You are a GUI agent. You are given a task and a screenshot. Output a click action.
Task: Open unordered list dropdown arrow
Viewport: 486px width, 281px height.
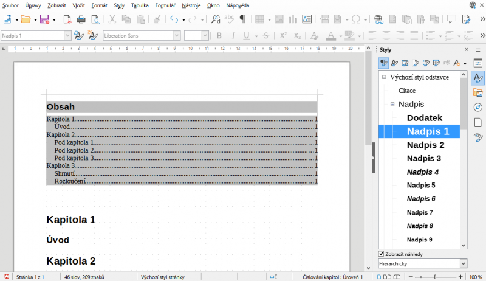pos(440,36)
